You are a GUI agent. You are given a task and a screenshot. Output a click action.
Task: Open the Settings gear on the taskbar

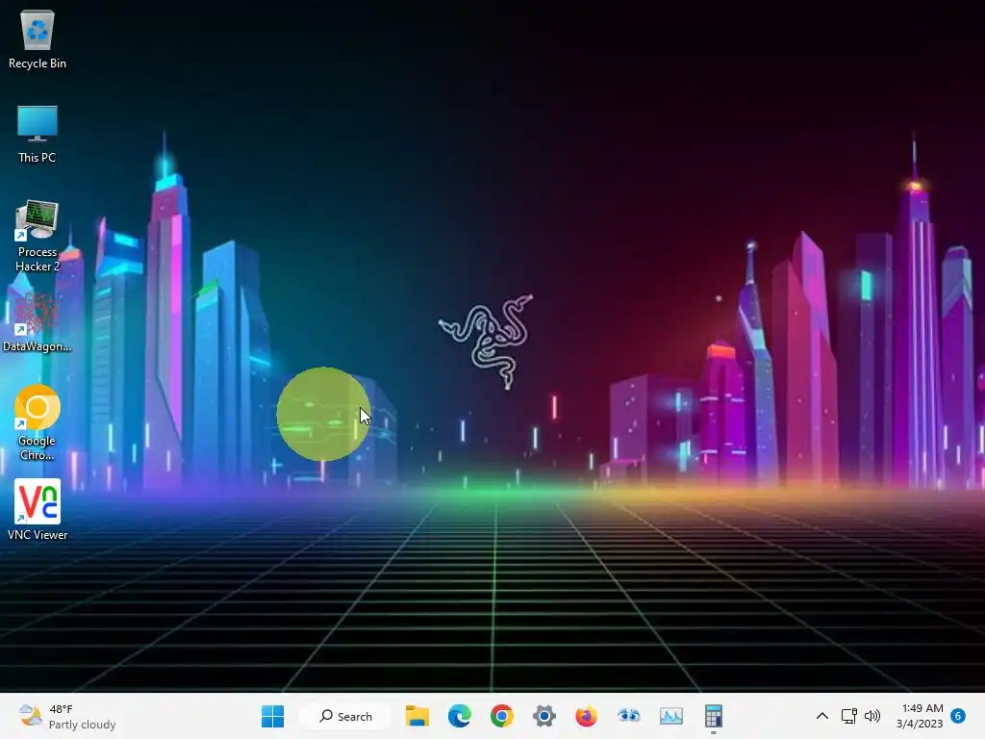tap(544, 716)
